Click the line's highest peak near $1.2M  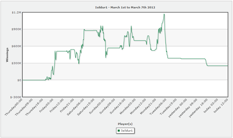tap(164, 14)
